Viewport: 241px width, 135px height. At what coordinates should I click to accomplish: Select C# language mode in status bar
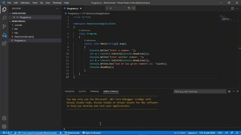pyautogui.click(x=226, y=133)
